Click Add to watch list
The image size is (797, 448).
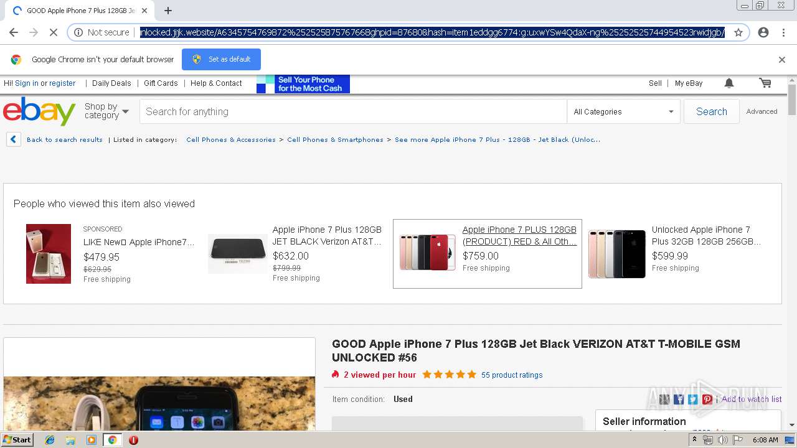(x=752, y=399)
